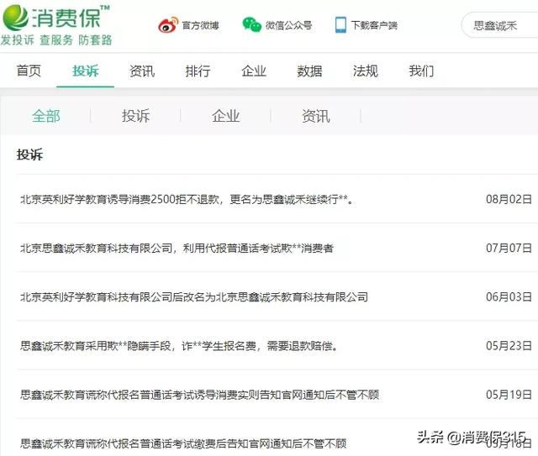This screenshot has height=456, width=538.
Task: Click the date 07月07日
Action: tap(509, 248)
